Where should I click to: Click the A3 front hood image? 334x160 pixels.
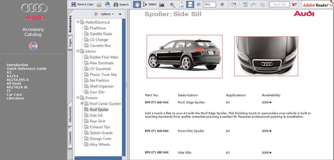(266, 56)
